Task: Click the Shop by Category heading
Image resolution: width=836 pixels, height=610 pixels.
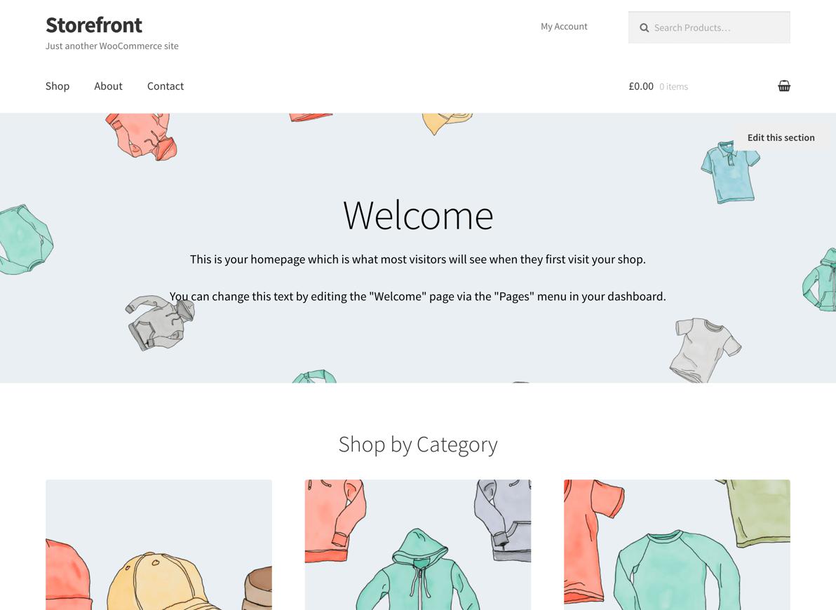Action: (418, 444)
